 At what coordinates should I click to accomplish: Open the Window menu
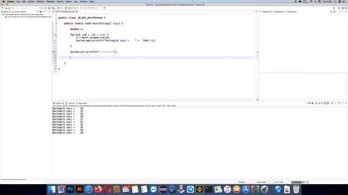(83, 1)
